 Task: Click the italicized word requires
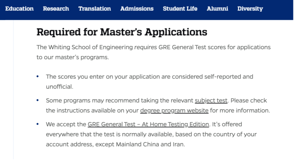[146, 47]
